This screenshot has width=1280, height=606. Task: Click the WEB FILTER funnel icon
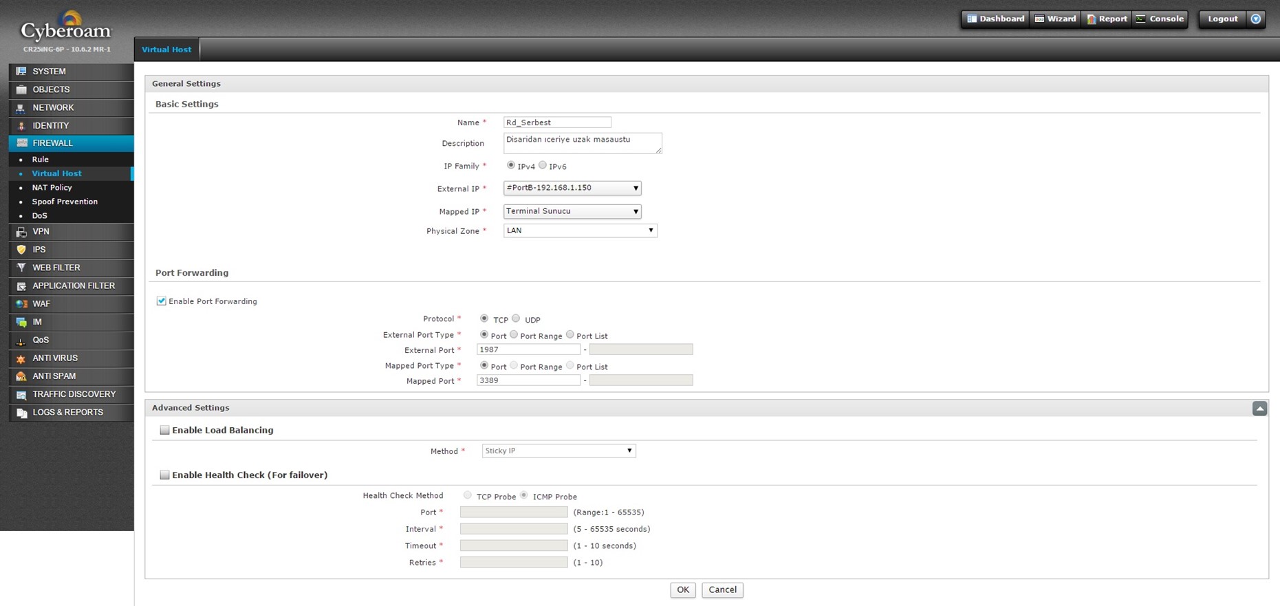click(x=21, y=268)
